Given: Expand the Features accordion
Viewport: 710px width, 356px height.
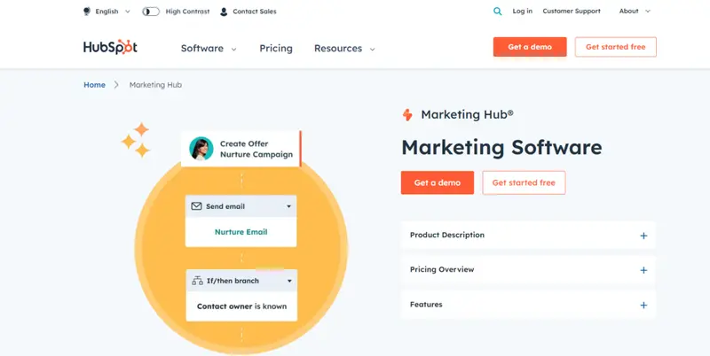Looking at the screenshot, I should (643, 305).
